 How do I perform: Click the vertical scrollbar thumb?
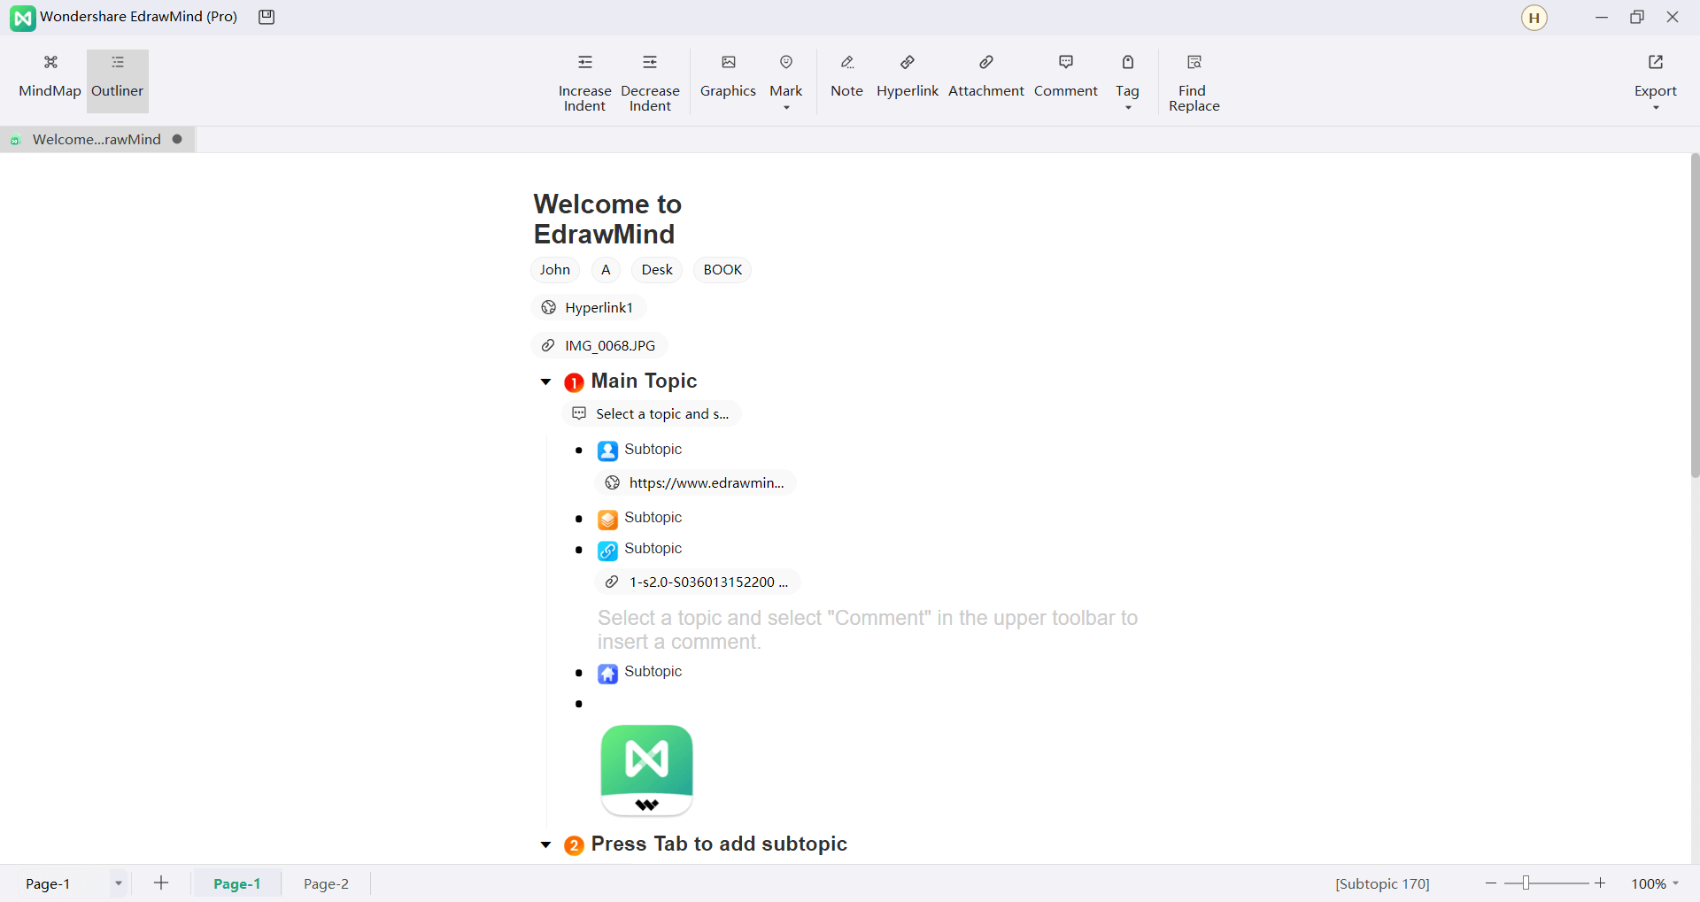coord(1695,315)
